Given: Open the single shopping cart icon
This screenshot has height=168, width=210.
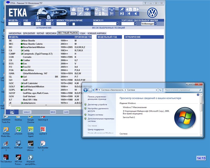Looking at the screenshot, I should pyautogui.click(x=112, y=14).
